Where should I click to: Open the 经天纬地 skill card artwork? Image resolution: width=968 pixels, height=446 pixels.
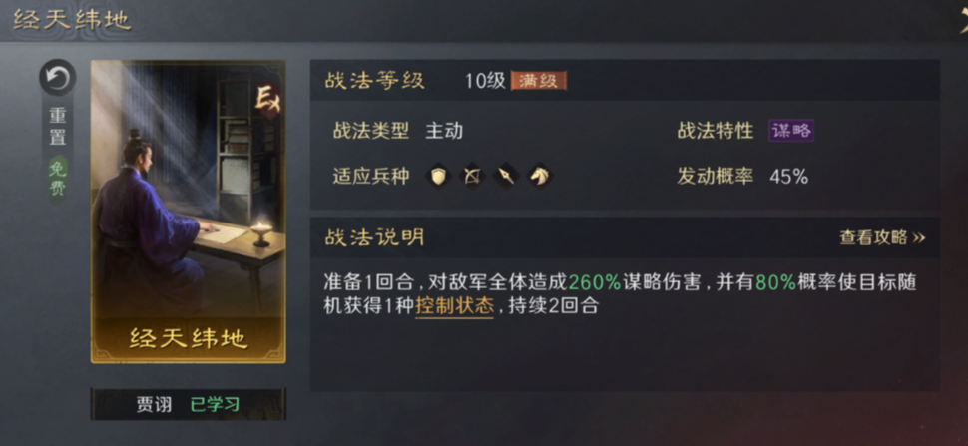coord(188,212)
